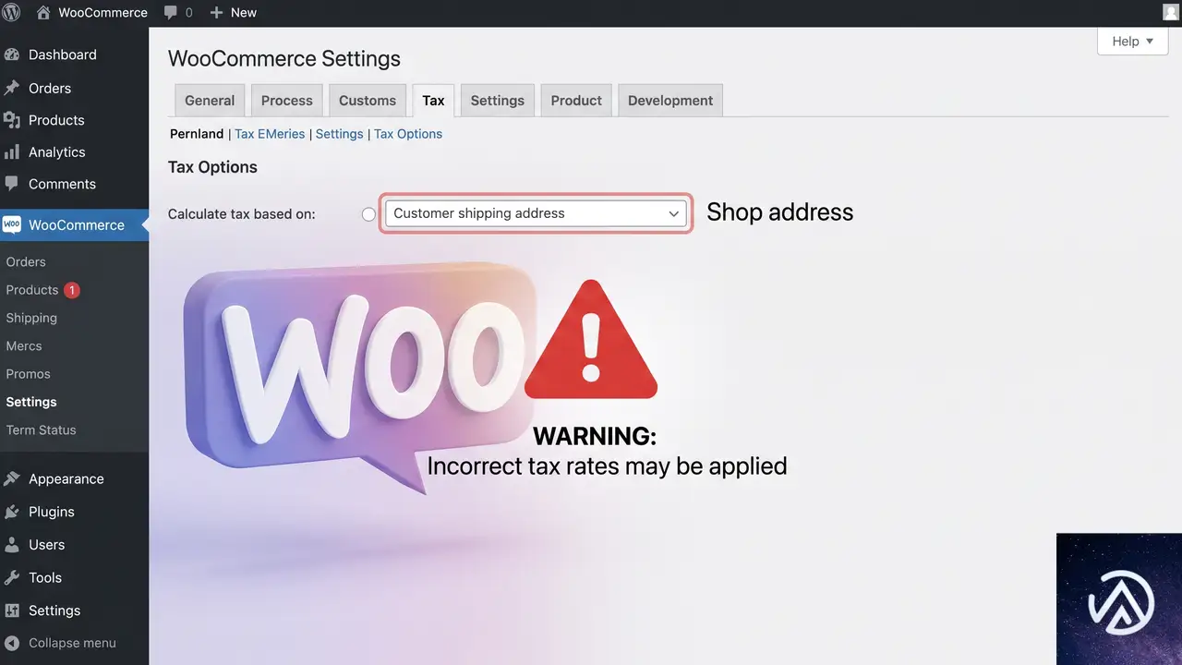Click the WordPress logo icon
This screenshot has height=665, width=1182.
click(11, 12)
